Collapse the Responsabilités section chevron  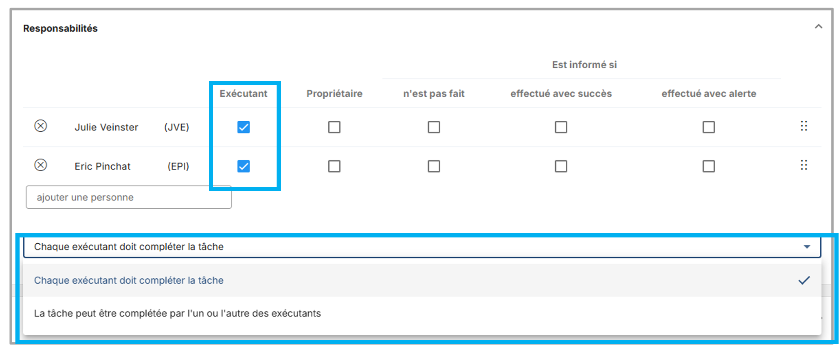click(818, 27)
